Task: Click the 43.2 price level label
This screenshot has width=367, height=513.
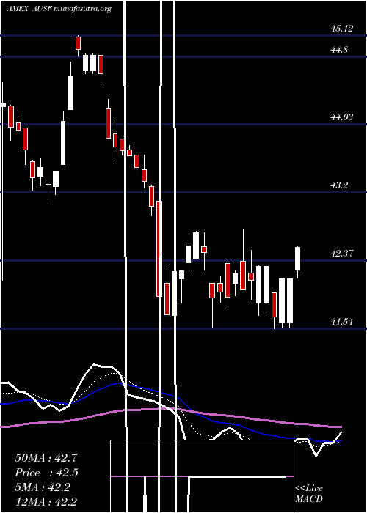Action: 339,185
